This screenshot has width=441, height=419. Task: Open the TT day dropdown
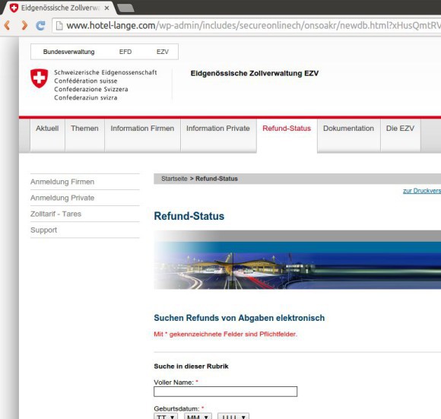coord(166,416)
